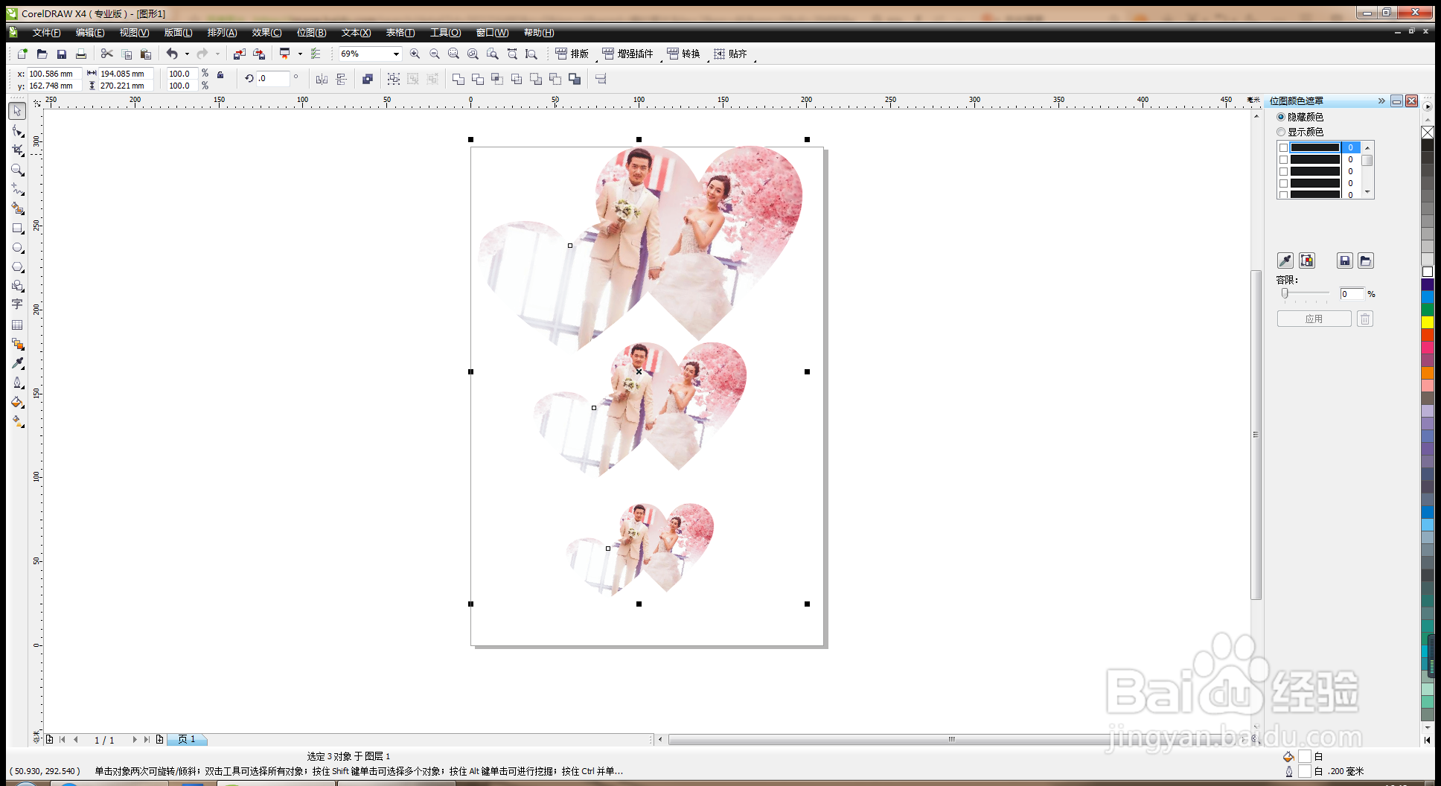1441x786 pixels.
Task: Create a new document
Action: (x=22, y=54)
